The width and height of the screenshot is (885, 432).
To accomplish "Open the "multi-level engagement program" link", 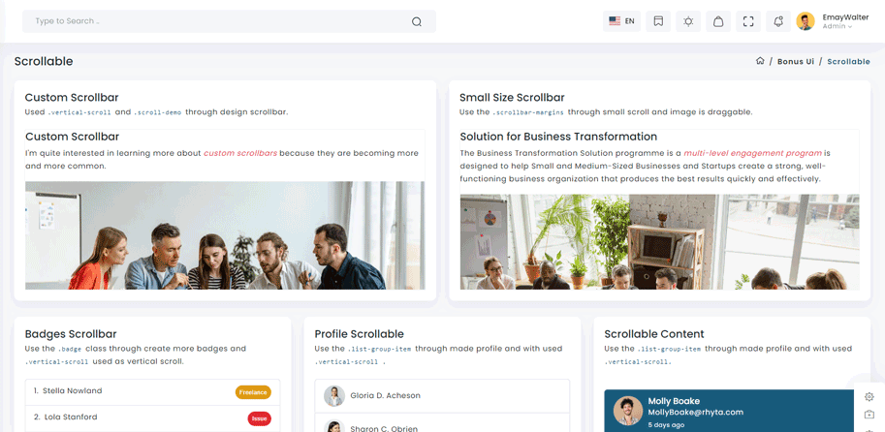I will [x=752, y=153].
